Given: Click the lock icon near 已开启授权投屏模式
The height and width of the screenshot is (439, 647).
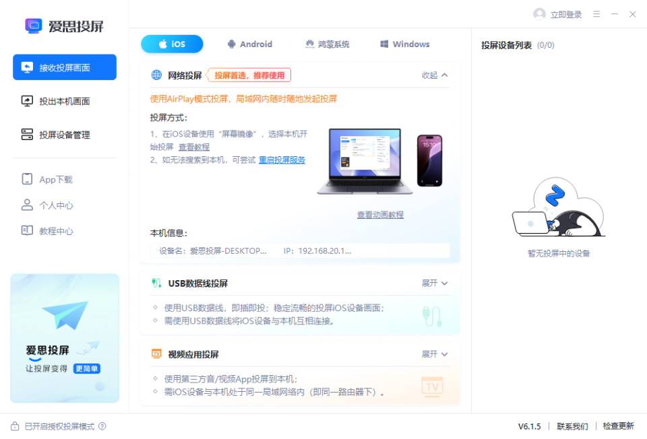Looking at the screenshot, I should (x=15, y=426).
